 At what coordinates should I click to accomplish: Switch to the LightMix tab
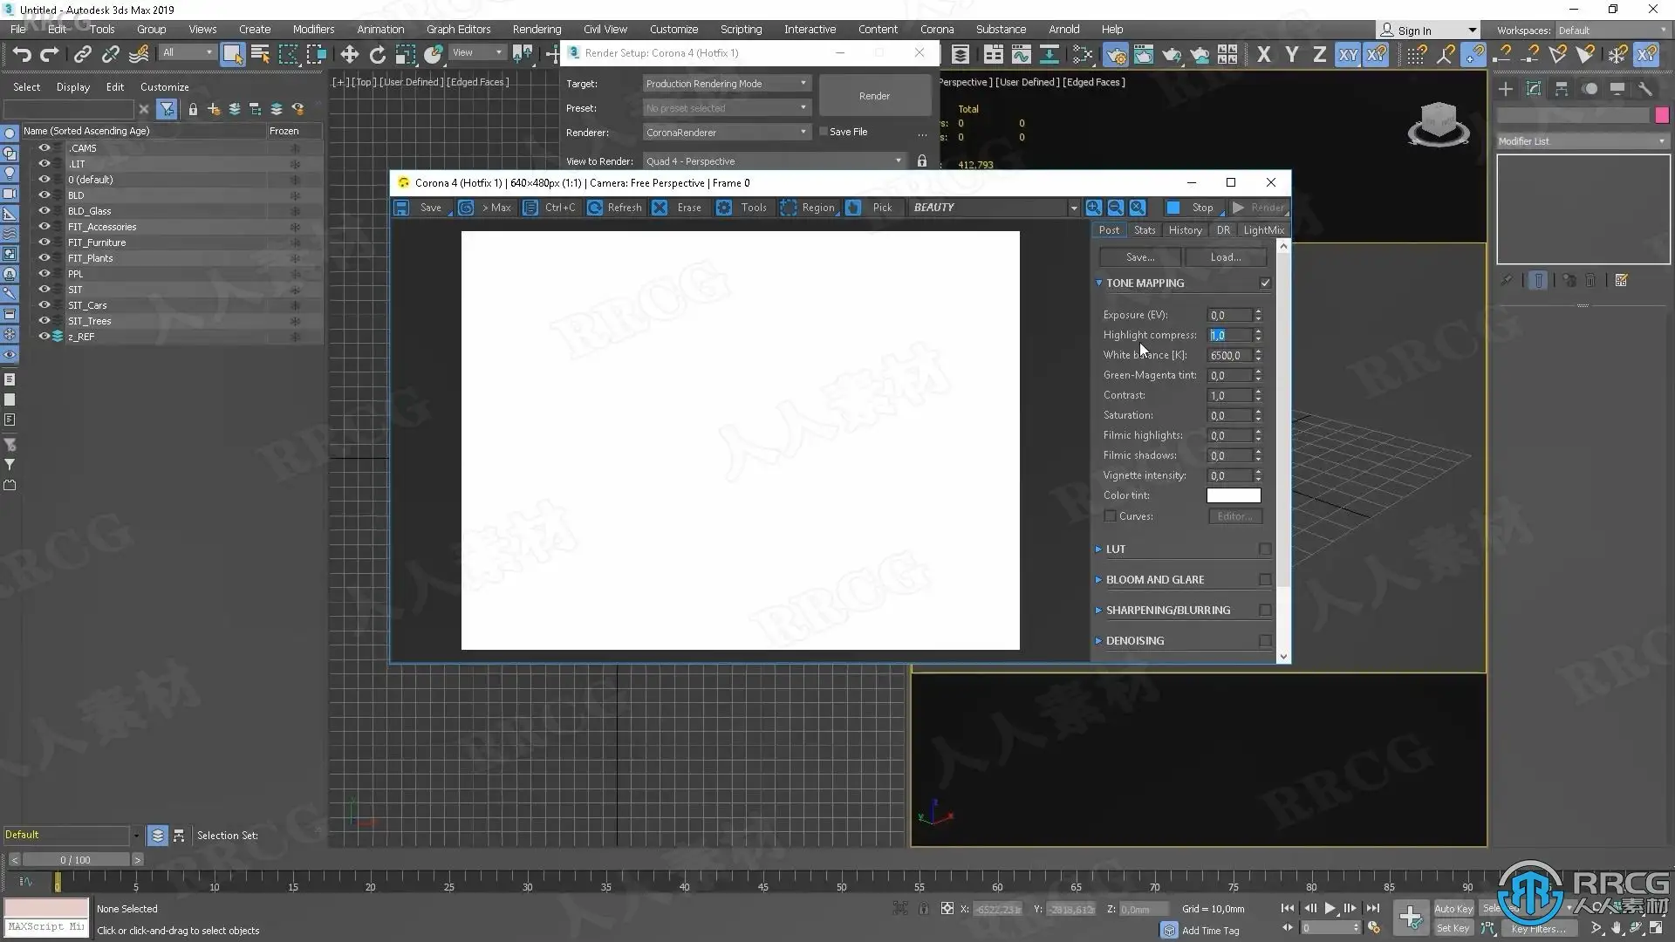point(1262,230)
